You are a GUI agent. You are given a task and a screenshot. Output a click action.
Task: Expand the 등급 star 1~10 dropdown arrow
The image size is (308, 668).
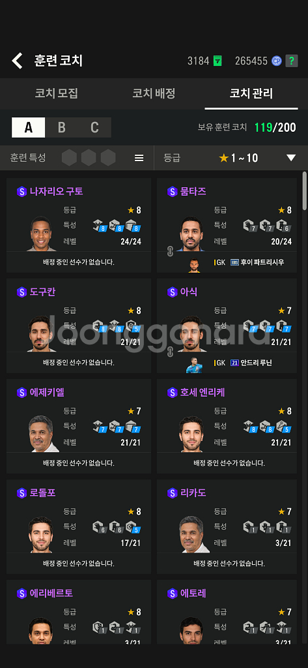pos(291,158)
